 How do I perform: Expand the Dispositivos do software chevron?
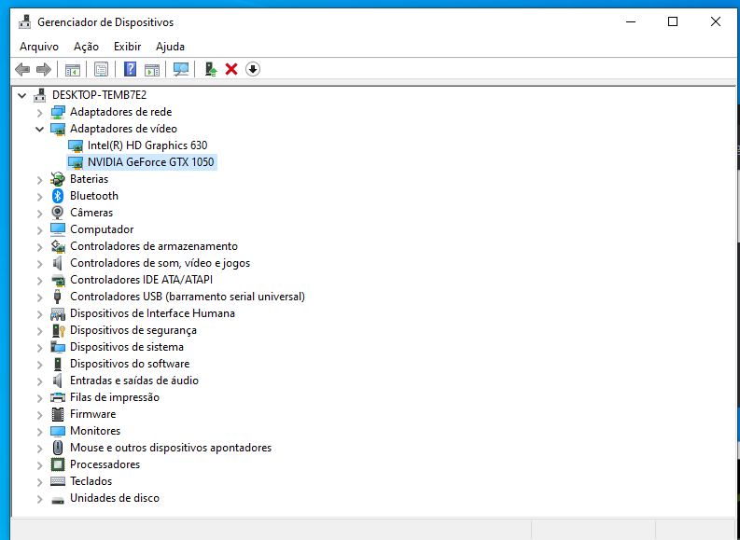[x=39, y=364]
